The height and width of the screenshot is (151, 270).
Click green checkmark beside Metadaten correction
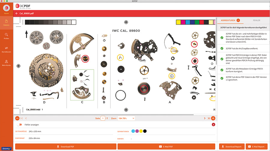222,70
